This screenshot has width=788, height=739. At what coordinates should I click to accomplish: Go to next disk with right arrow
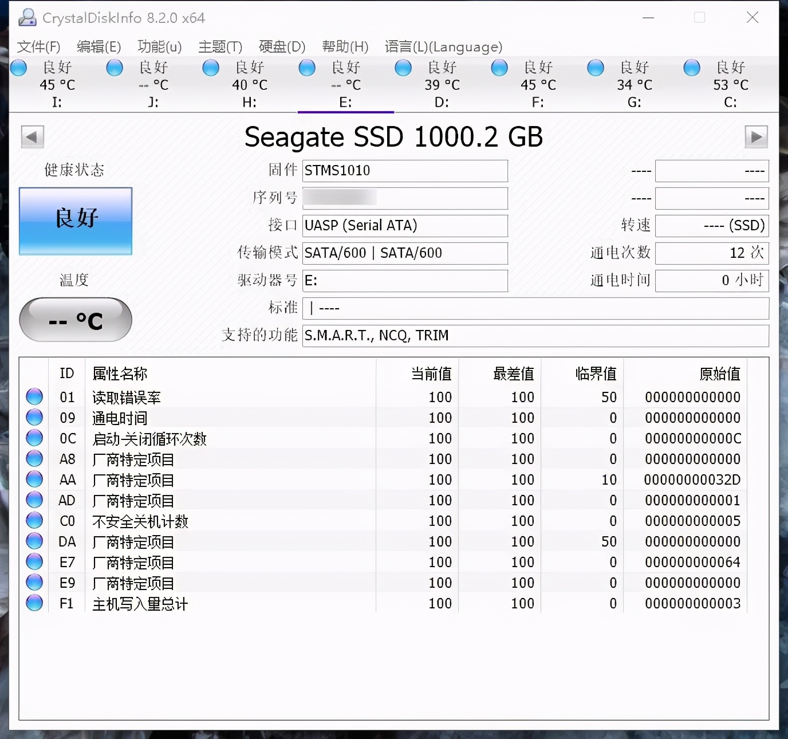point(757,137)
